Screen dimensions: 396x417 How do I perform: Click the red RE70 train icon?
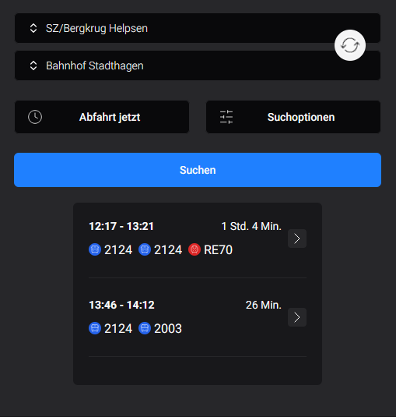pyautogui.click(x=194, y=249)
